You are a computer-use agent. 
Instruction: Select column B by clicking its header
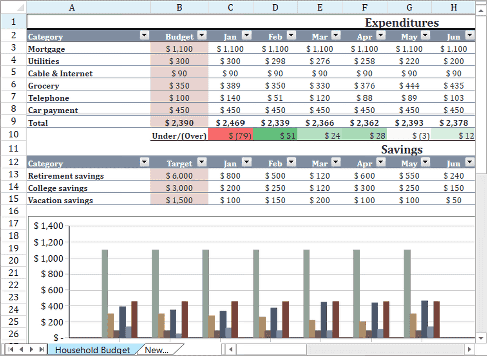179,7
